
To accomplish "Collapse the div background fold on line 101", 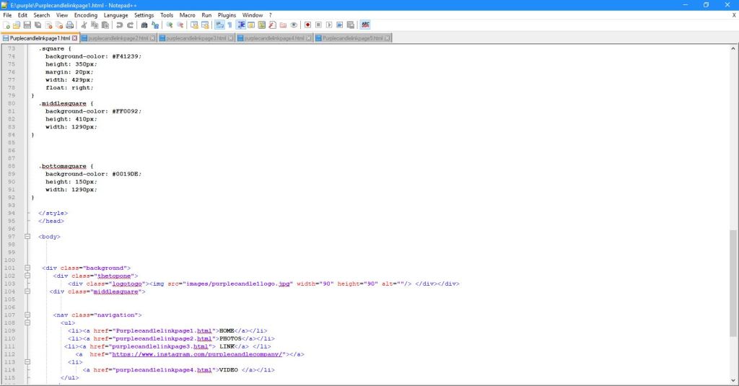I will coord(27,268).
